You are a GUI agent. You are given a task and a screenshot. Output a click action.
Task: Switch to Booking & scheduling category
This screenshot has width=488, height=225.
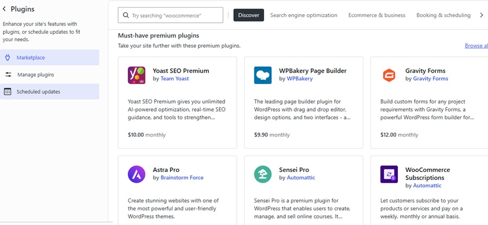443,15
